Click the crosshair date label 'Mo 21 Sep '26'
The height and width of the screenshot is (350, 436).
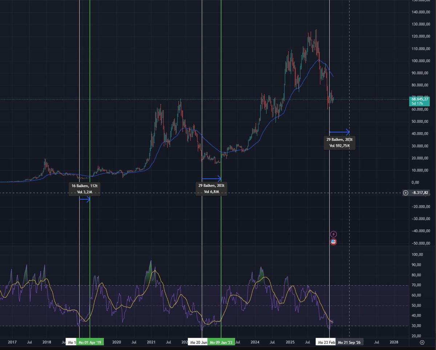[x=349, y=342]
